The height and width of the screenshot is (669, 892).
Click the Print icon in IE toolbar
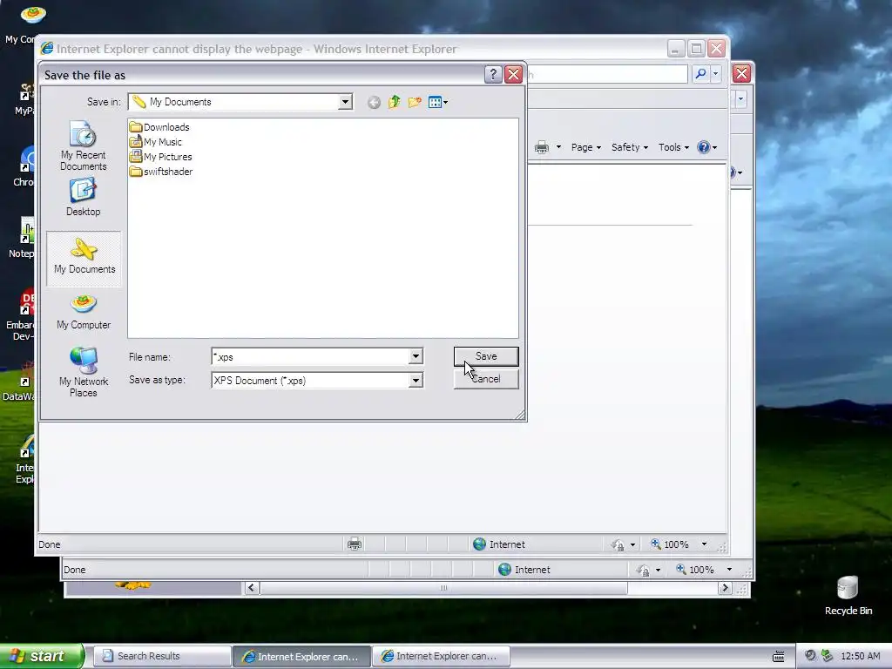click(x=542, y=147)
